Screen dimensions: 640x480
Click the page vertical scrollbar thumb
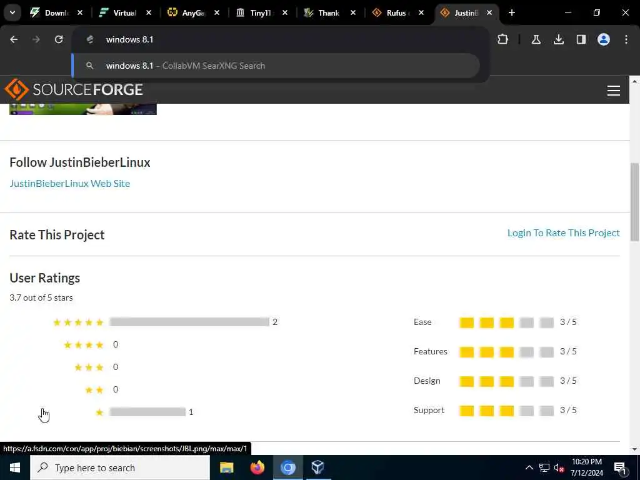(x=634, y=202)
